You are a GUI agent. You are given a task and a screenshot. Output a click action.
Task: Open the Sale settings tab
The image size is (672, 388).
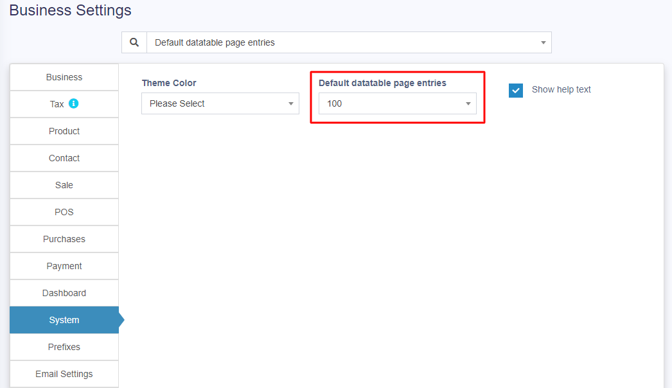coord(64,185)
